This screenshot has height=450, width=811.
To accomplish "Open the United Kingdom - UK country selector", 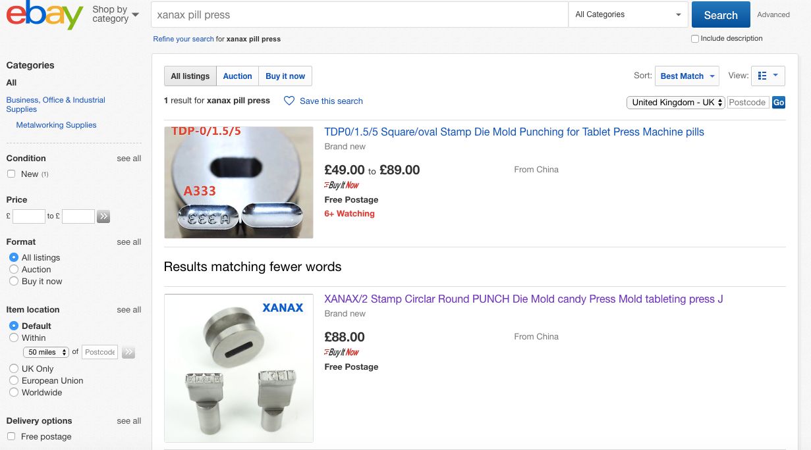I will 676,103.
